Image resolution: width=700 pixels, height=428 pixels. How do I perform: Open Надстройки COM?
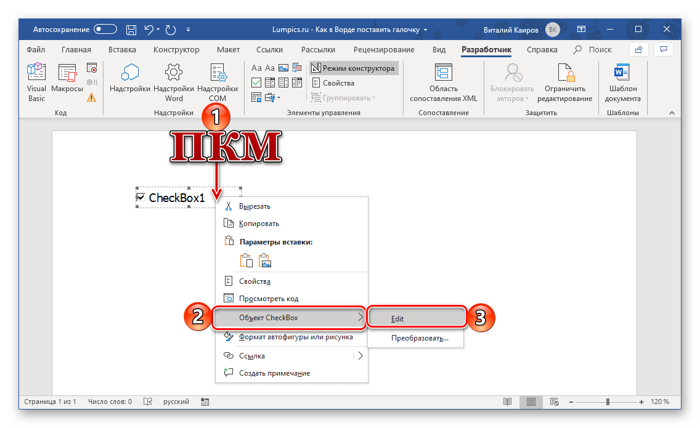point(218,83)
